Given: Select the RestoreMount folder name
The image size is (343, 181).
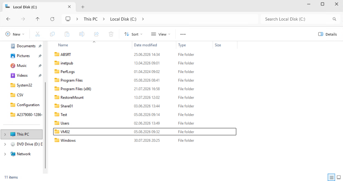Looking at the screenshot, I should 72,97.
